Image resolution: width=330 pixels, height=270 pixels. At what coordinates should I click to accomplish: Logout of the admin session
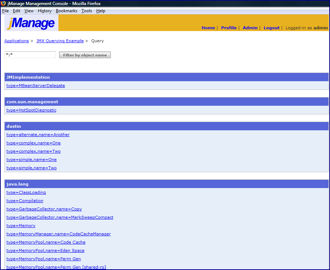point(271,28)
